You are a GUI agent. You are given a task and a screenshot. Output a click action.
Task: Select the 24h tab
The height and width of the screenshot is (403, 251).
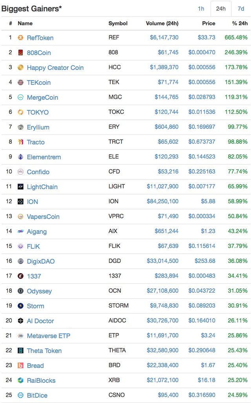[x=221, y=9]
